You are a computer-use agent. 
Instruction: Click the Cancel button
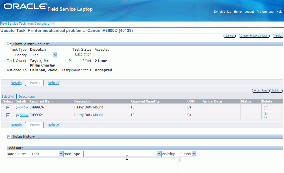tap(229, 36)
